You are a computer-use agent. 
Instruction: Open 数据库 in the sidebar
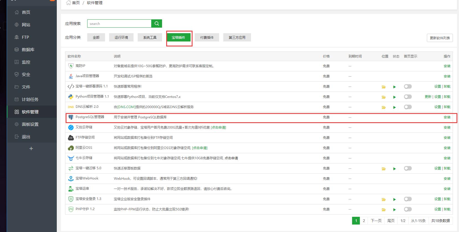[32, 49]
